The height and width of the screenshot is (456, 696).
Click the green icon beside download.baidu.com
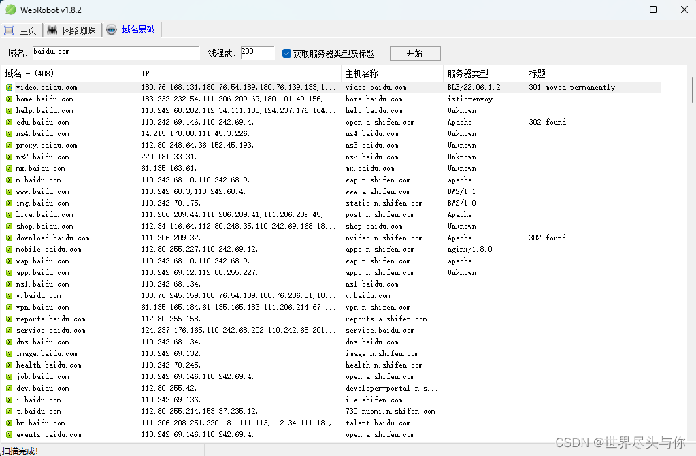(x=9, y=238)
